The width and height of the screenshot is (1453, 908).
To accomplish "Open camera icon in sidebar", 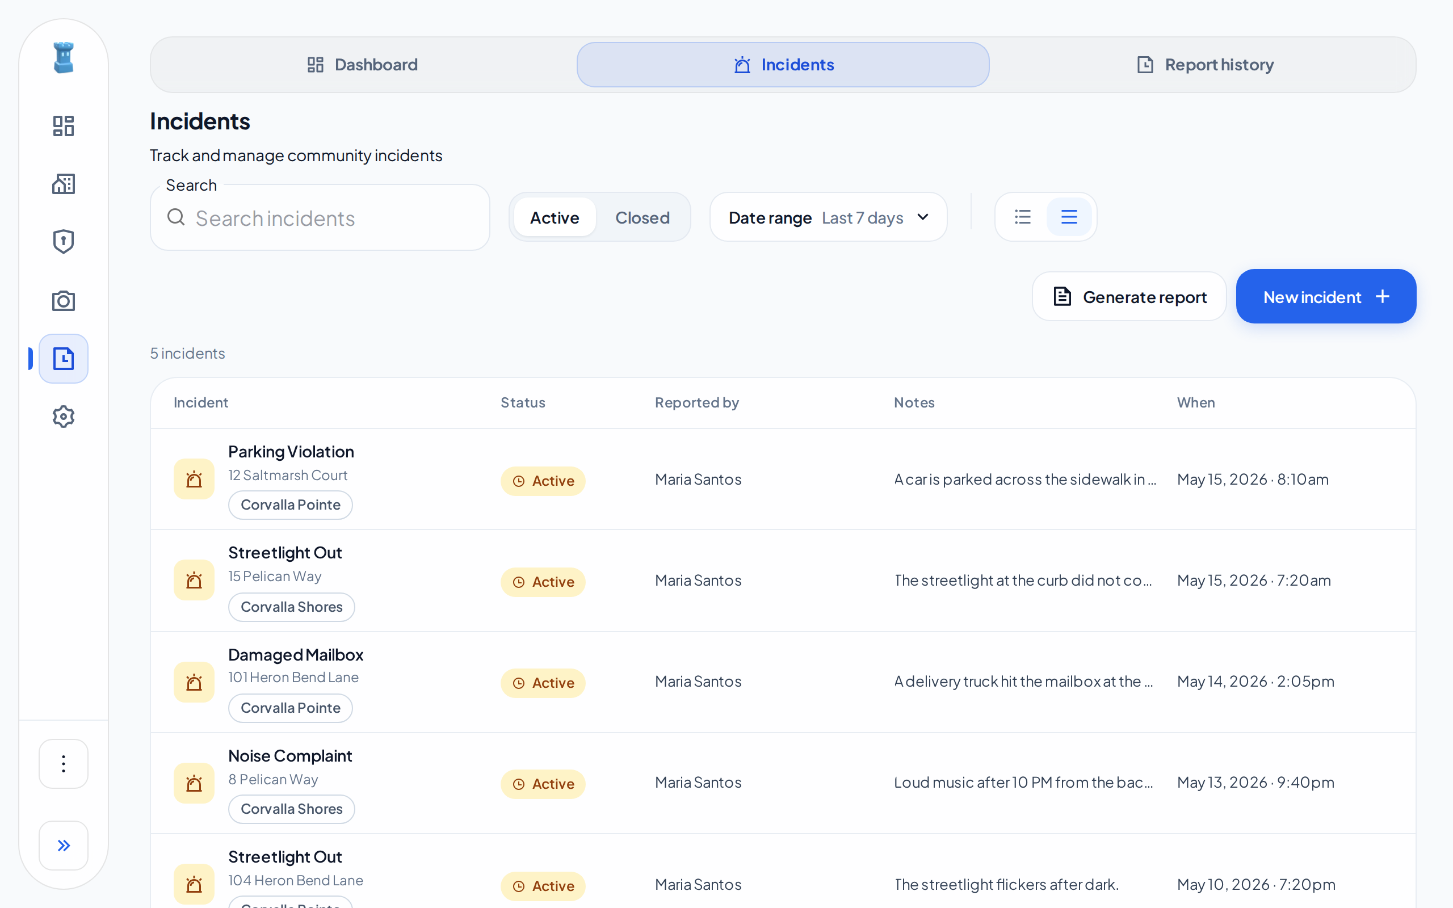I will click(x=64, y=300).
